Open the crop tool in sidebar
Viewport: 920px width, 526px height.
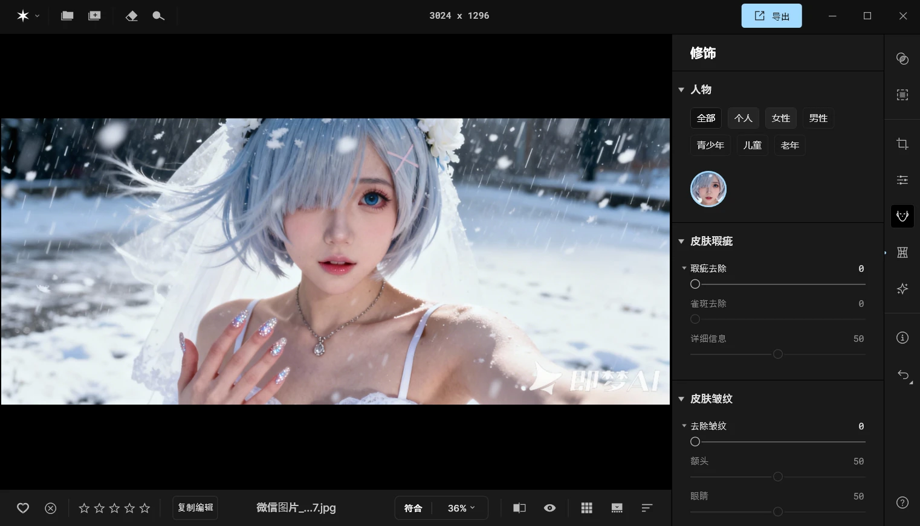tap(902, 144)
